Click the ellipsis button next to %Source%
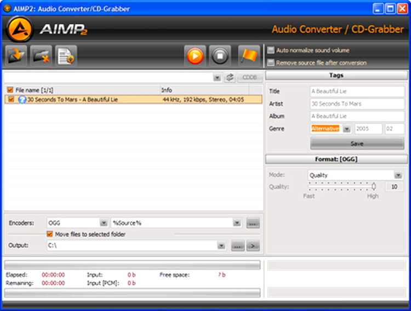Screen dimensions: 411x311 tap(253, 223)
